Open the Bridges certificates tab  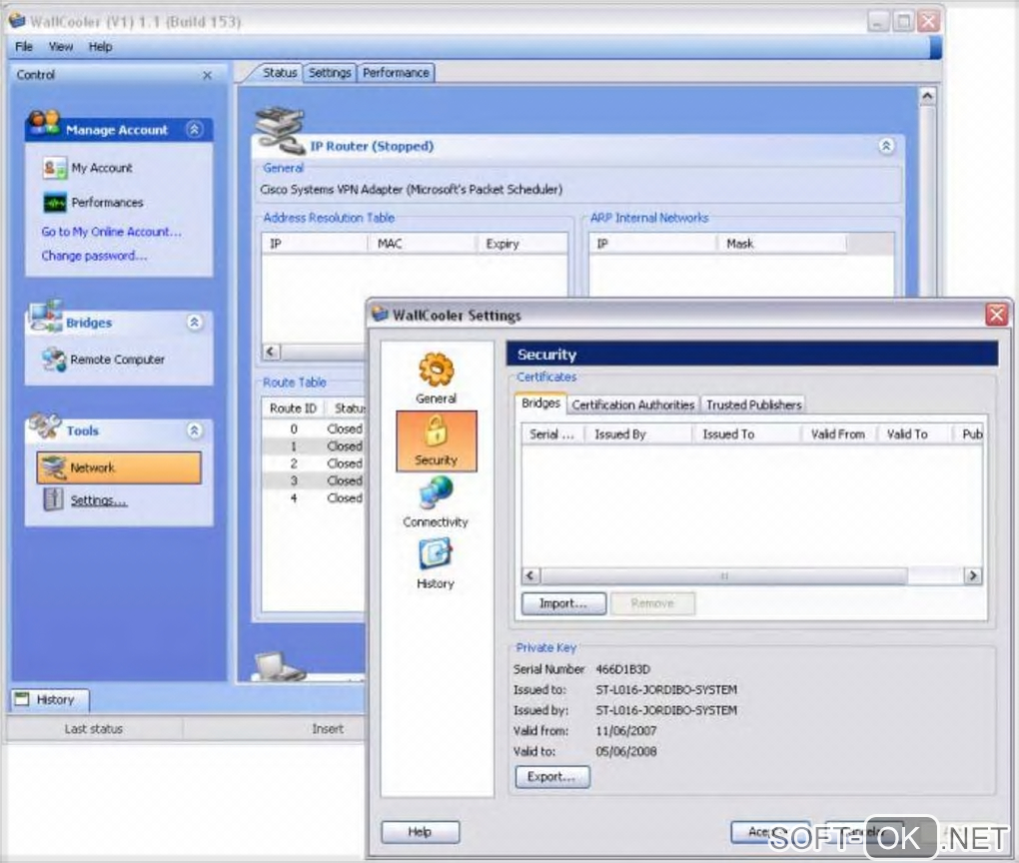tap(540, 403)
